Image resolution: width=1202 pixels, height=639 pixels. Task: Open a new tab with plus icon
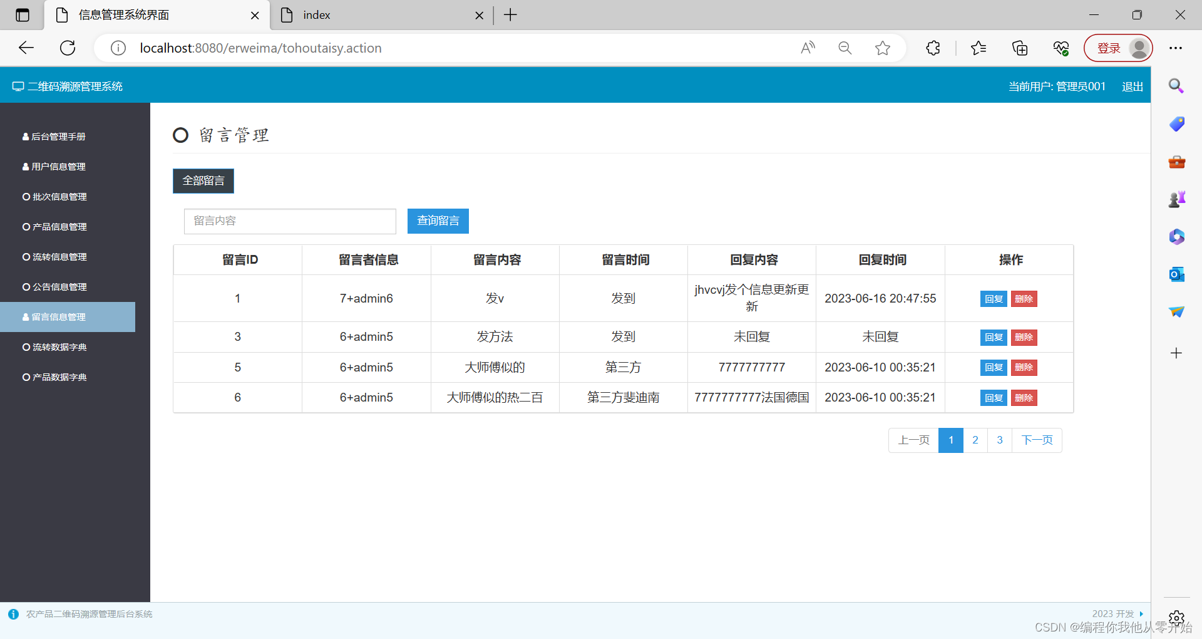[510, 15]
